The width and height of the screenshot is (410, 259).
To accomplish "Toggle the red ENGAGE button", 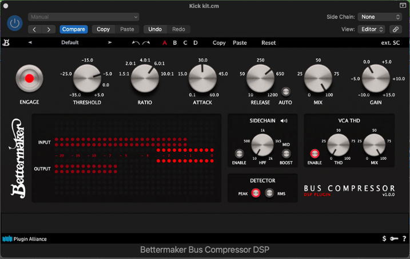I will coord(29,78).
